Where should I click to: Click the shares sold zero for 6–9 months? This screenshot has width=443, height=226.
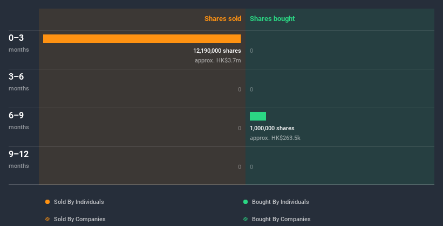pyautogui.click(x=240, y=128)
